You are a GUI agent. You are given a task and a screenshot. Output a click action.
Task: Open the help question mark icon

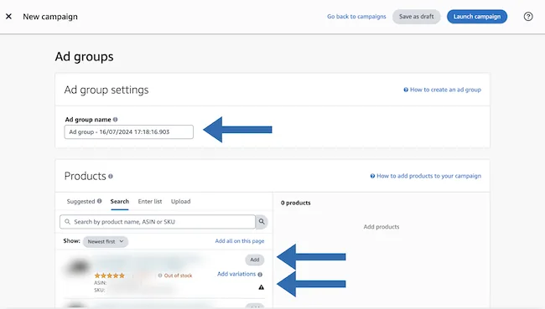[x=528, y=16]
